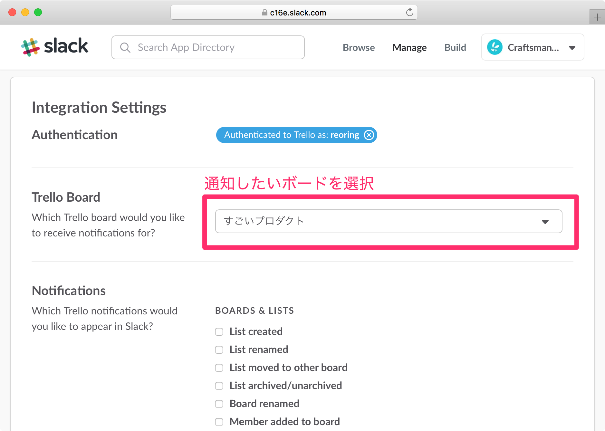This screenshot has width=605, height=431.
Task: Open the Browse menu item
Action: point(359,48)
